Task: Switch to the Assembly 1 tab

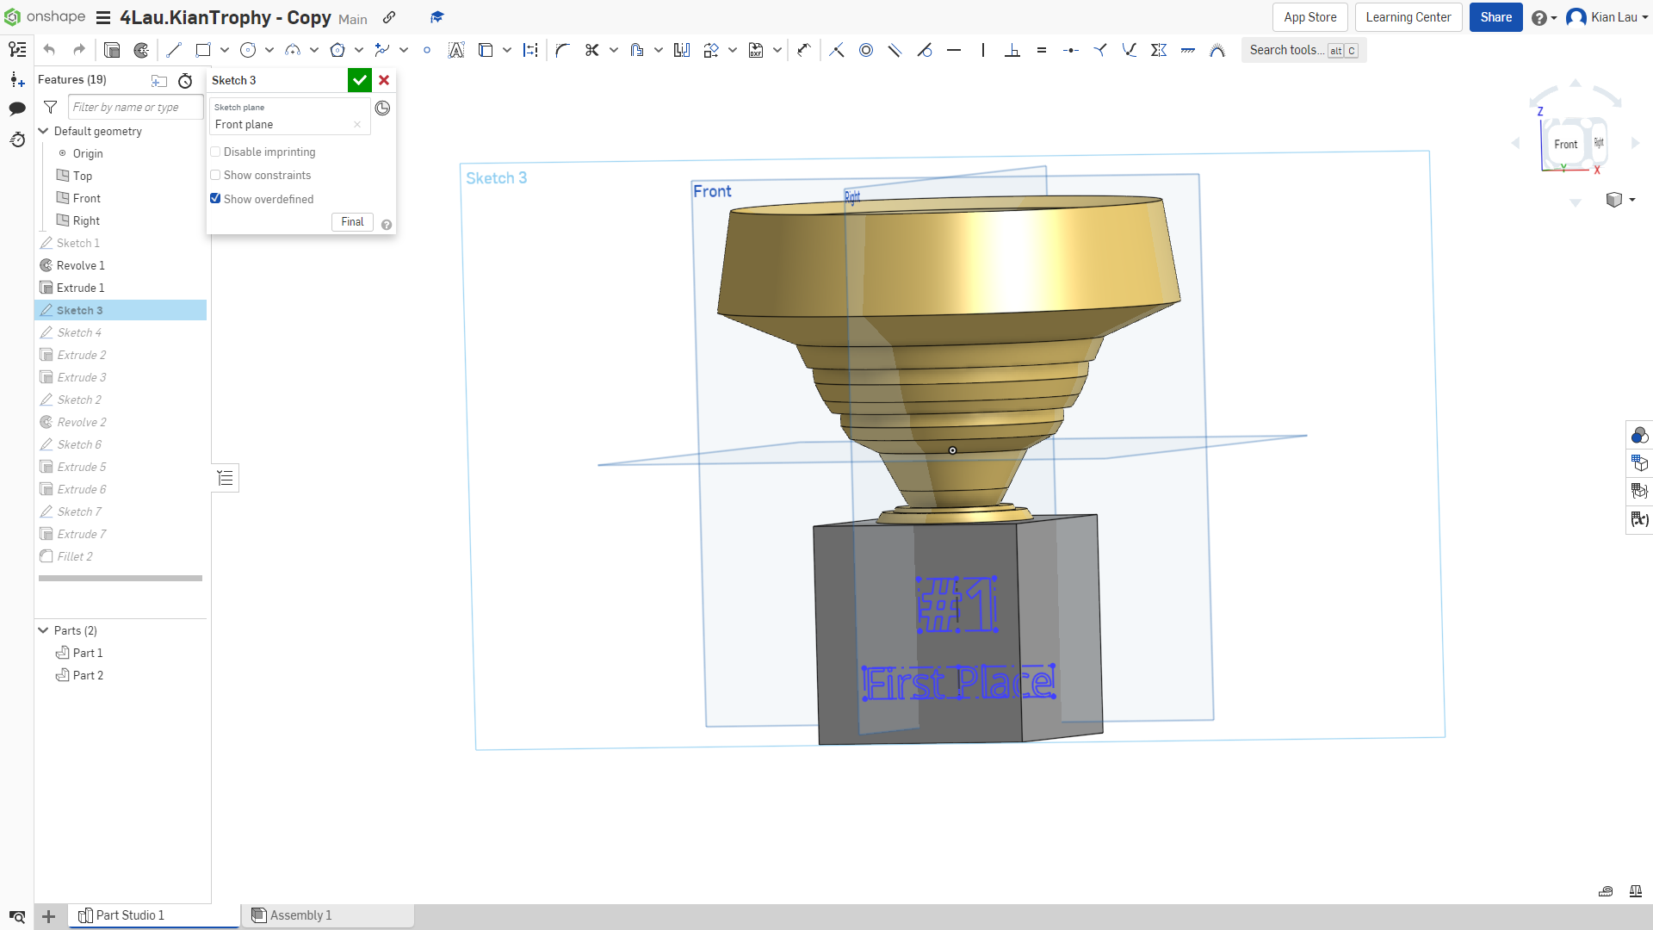Action: click(300, 915)
